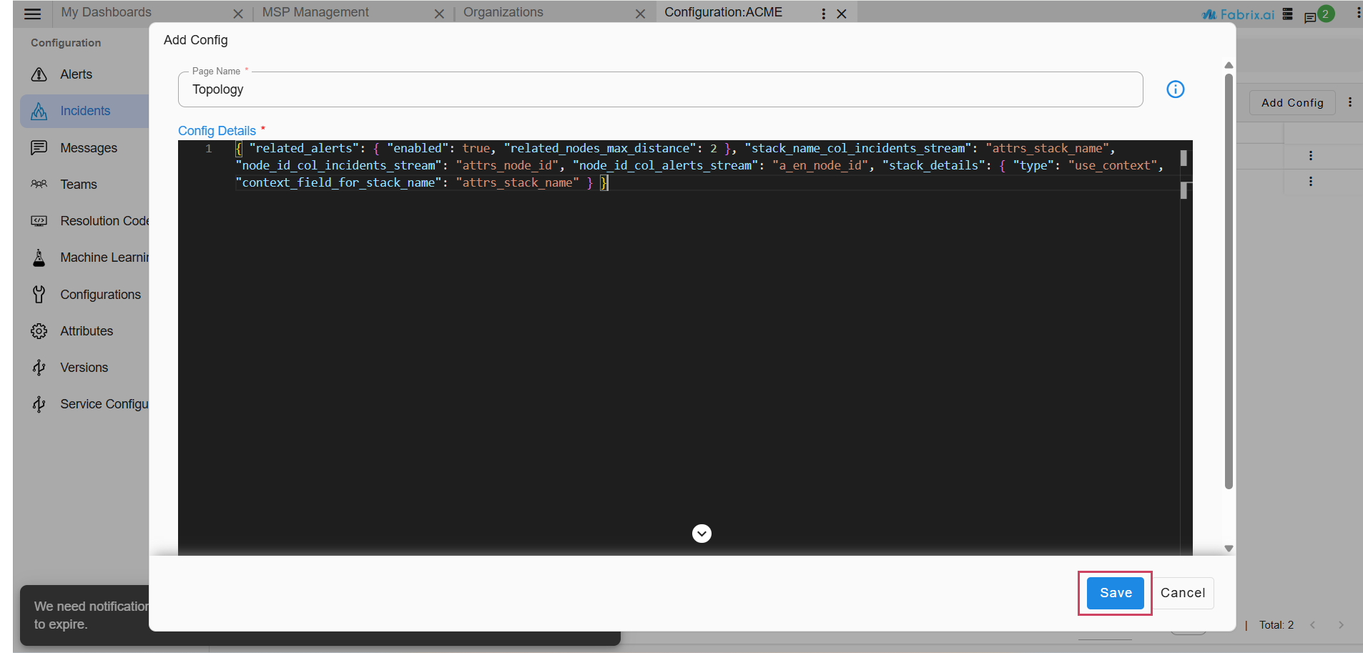Select the Attributes gear icon
1363x653 pixels.
tap(39, 330)
